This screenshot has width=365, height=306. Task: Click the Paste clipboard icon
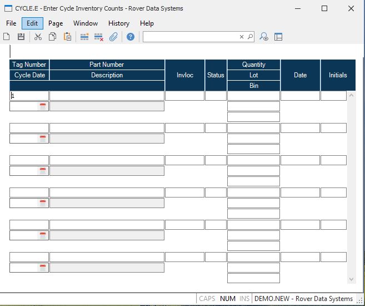(x=67, y=37)
